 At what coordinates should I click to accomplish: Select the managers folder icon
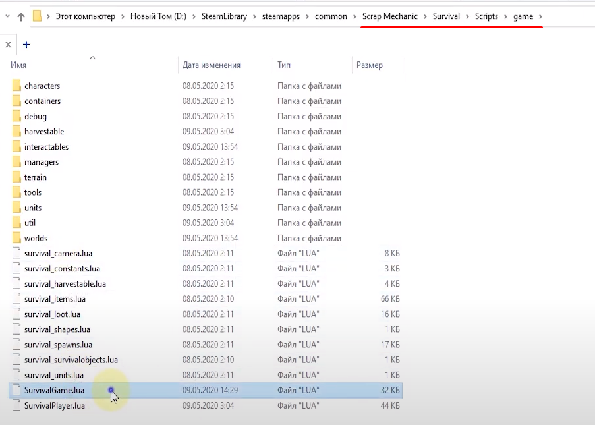(16, 161)
